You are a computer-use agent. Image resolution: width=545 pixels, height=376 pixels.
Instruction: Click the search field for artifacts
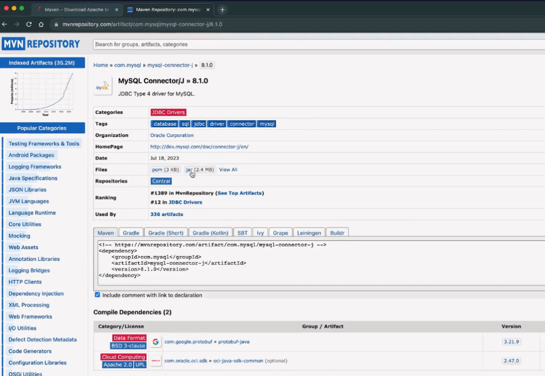[319, 45]
